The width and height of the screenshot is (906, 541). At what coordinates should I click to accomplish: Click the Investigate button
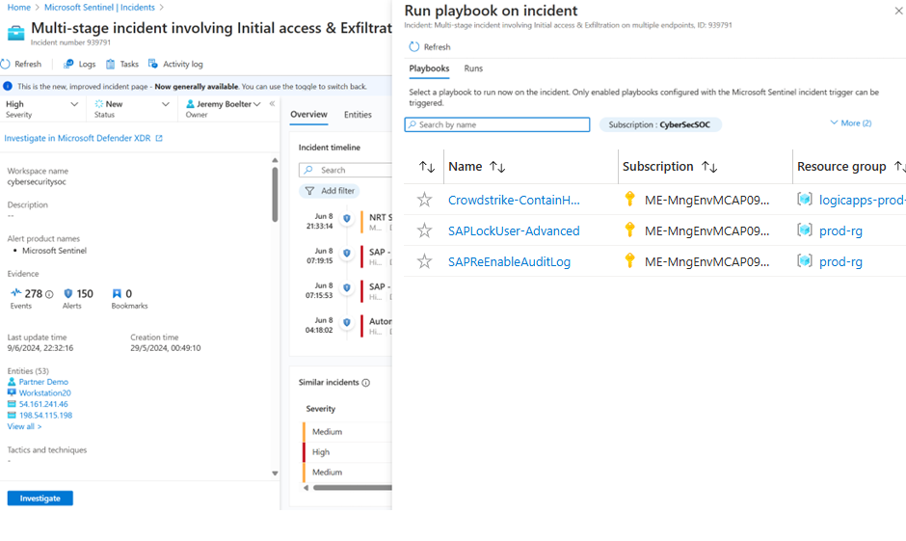click(40, 499)
